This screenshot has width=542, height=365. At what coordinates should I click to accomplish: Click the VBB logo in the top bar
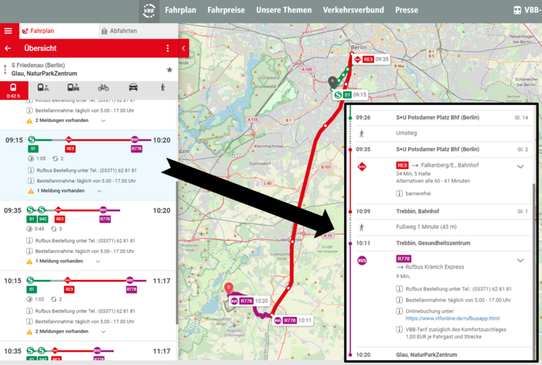coord(149,10)
